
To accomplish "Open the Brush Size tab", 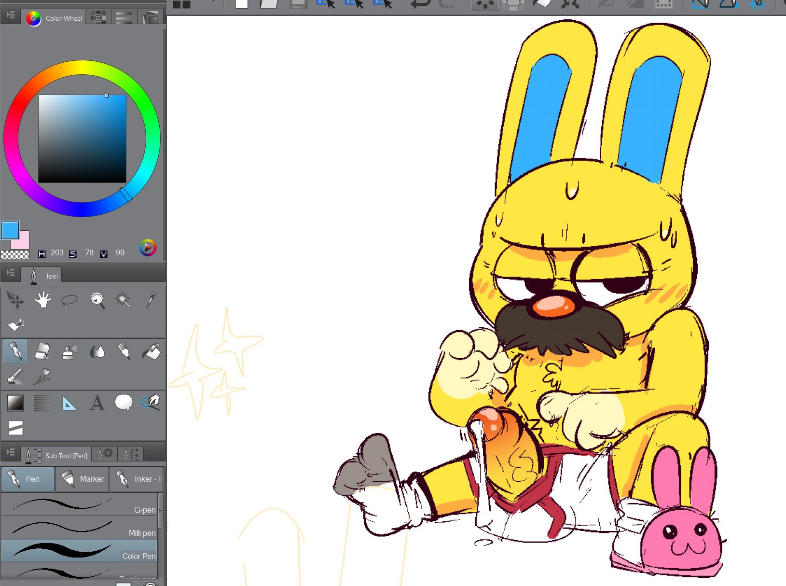I will tap(131, 454).
